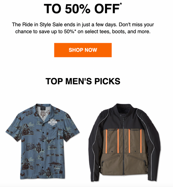Click the jacket's stand-up collar

pyautogui.click(x=124, y=109)
